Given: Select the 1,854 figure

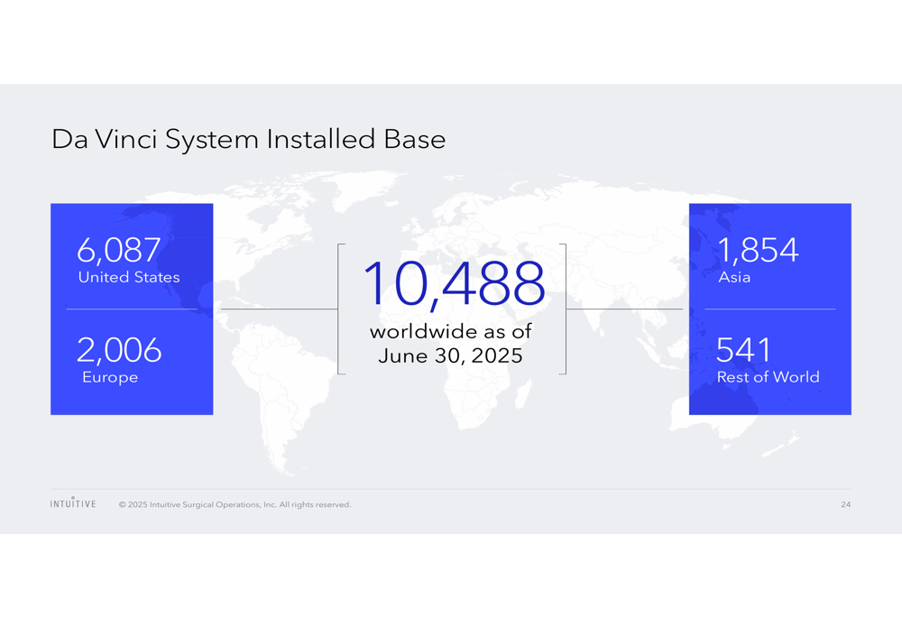Looking at the screenshot, I should 758,250.
